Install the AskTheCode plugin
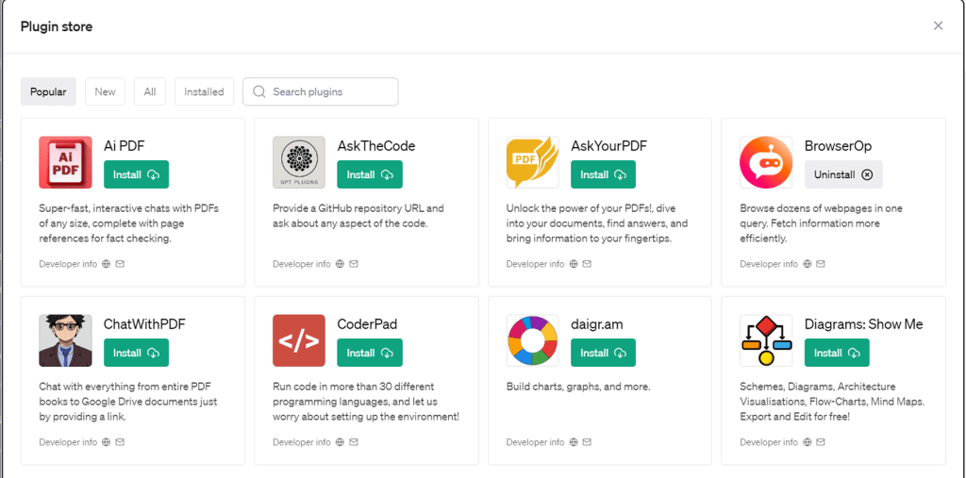Screen dimensions: 966x478 tap(370, 174)
